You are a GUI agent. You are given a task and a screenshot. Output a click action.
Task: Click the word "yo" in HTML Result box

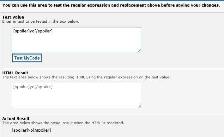click(x=32, y=87)
